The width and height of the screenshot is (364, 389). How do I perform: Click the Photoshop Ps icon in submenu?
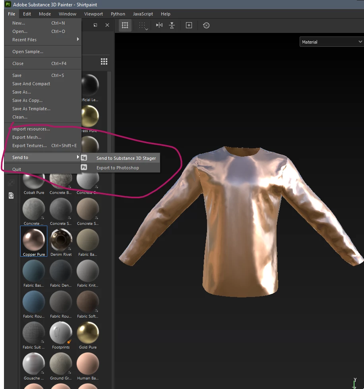pyautogui.click(x=84, y=167)
